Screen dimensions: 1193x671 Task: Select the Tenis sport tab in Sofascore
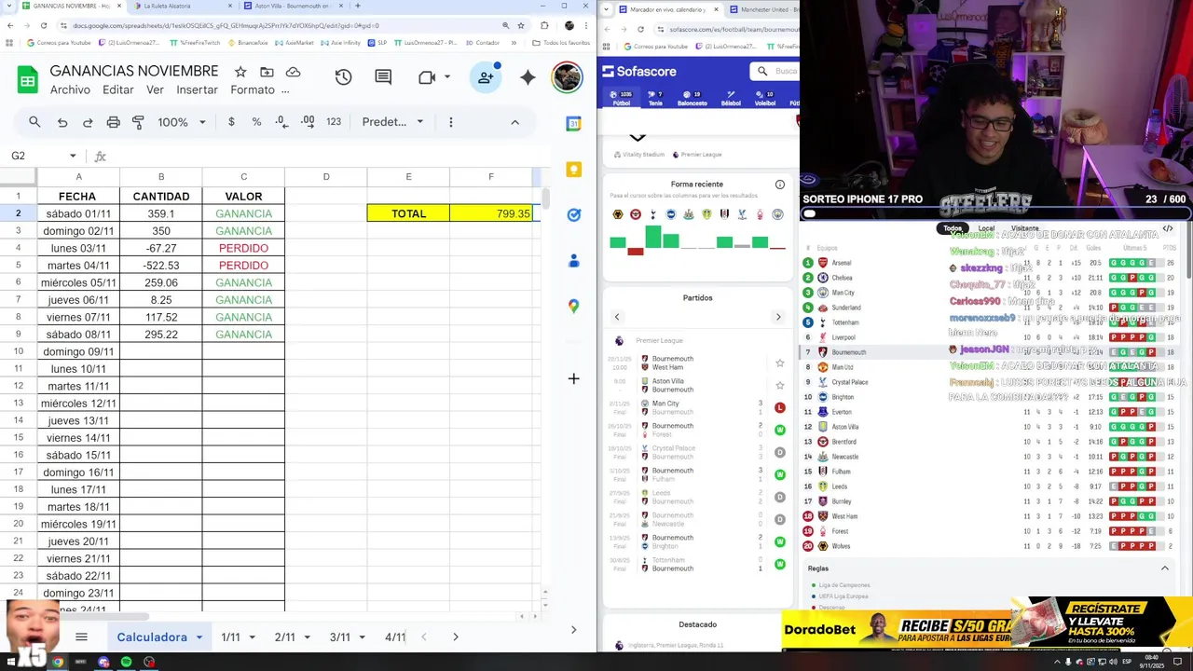click(655, 98)
